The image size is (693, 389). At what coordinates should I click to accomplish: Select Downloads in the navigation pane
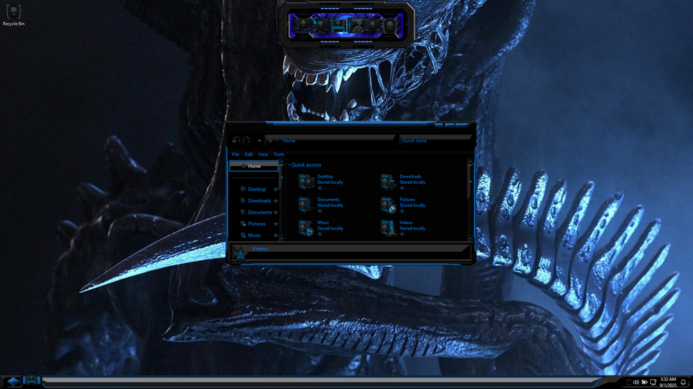(259, 200)
